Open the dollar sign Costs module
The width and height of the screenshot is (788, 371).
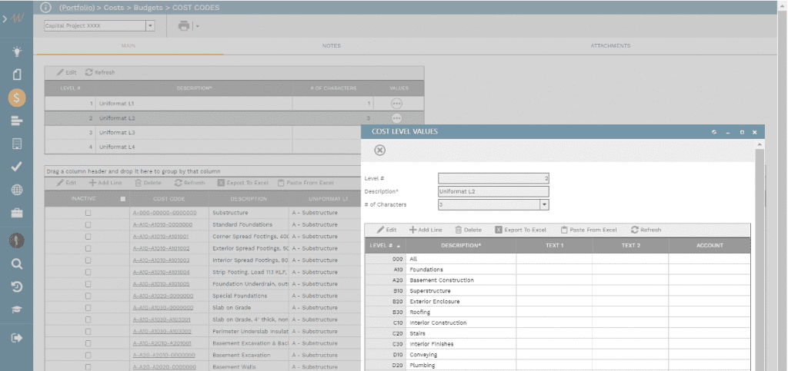[17, 98]
